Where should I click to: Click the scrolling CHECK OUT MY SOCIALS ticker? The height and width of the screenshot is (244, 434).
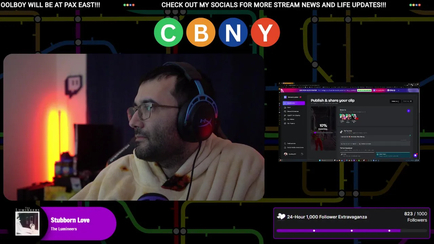(x=274, y=5)
